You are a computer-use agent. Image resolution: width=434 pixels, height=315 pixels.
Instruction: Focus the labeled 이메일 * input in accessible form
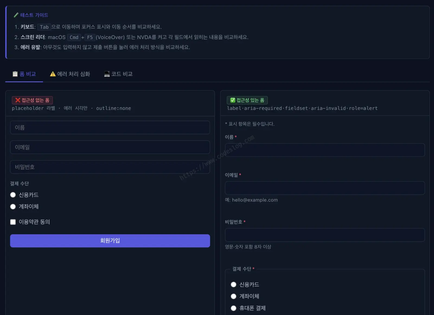tap(325, 188)
